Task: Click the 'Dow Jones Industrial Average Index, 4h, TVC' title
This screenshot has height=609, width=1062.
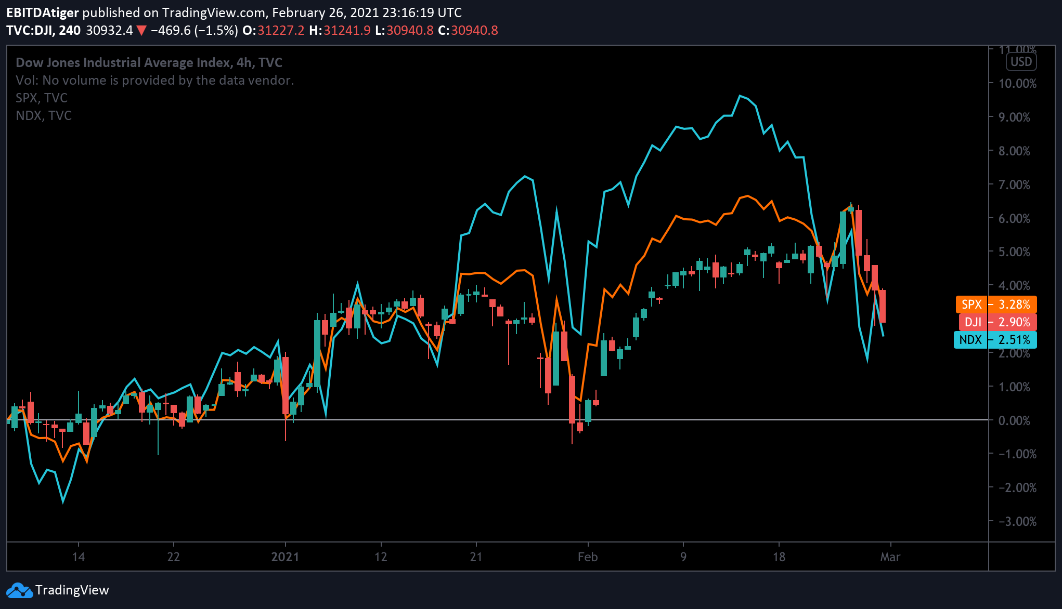Action: [149, 63]
